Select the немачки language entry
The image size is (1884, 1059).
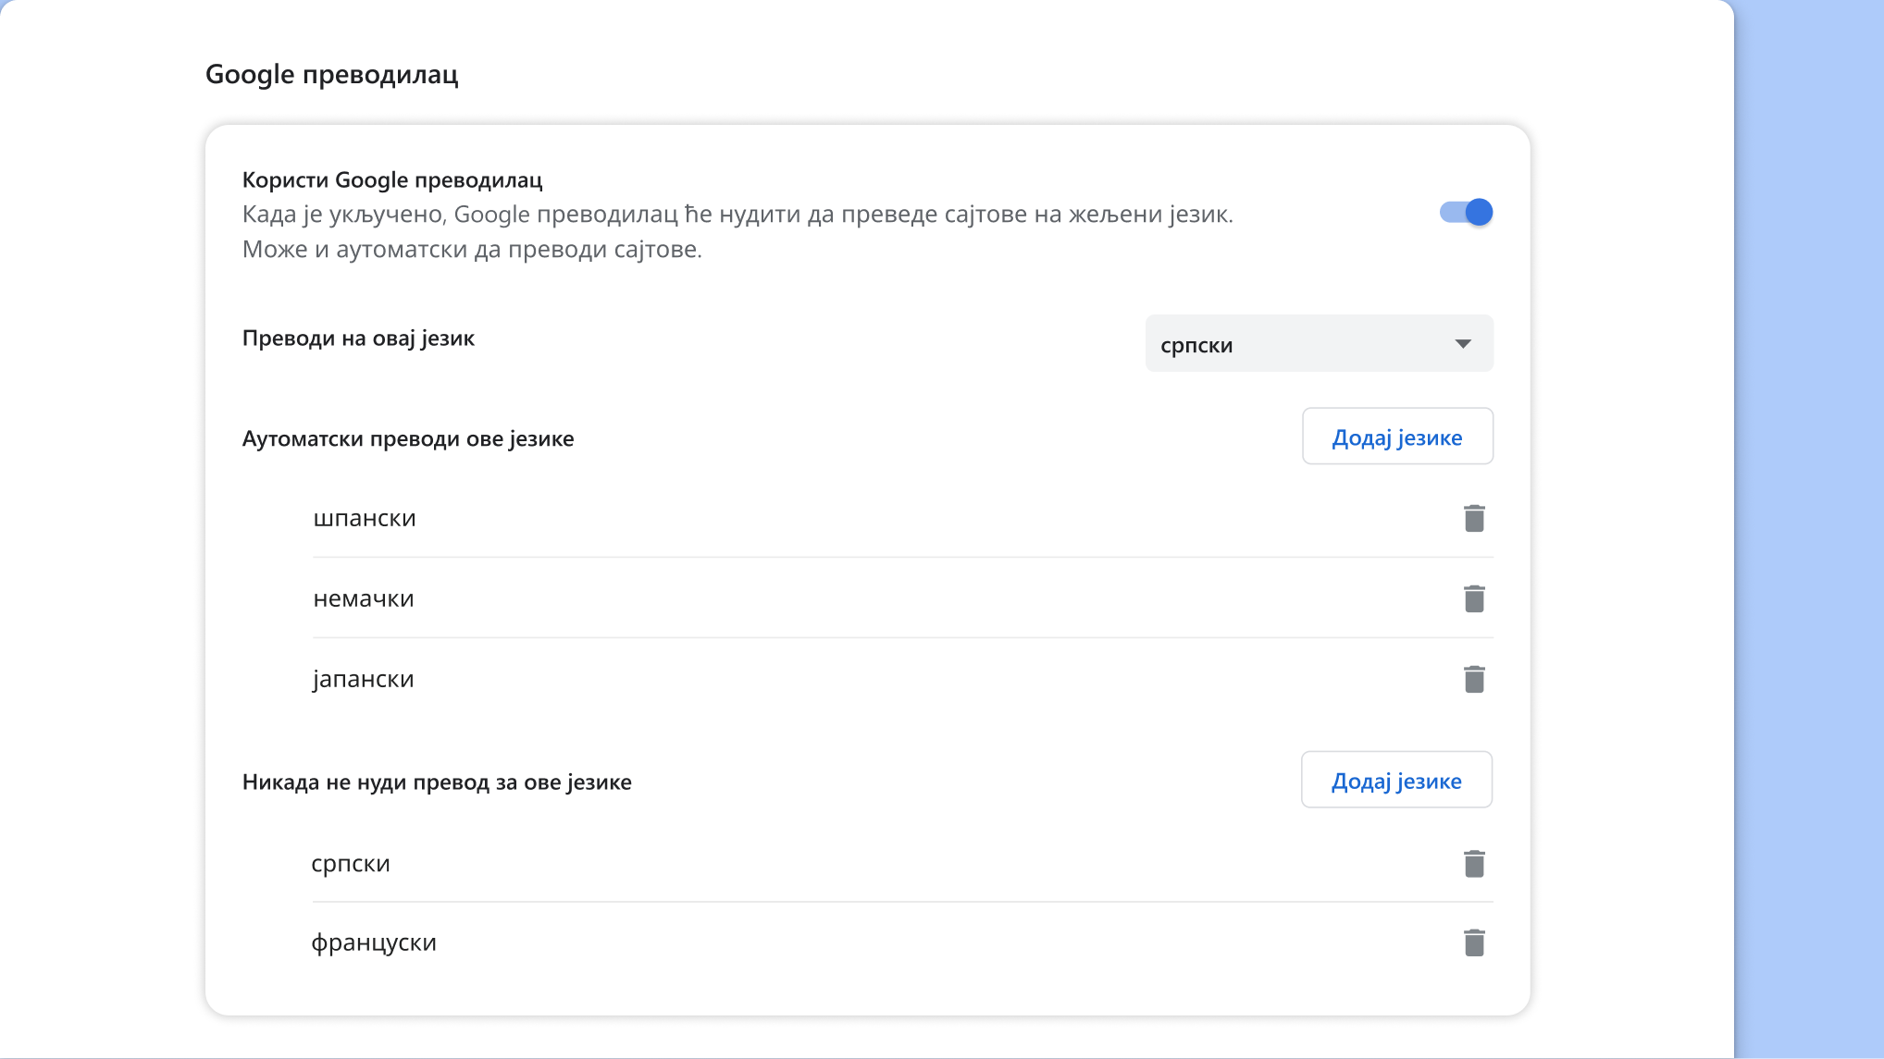[x=364, y=599]
